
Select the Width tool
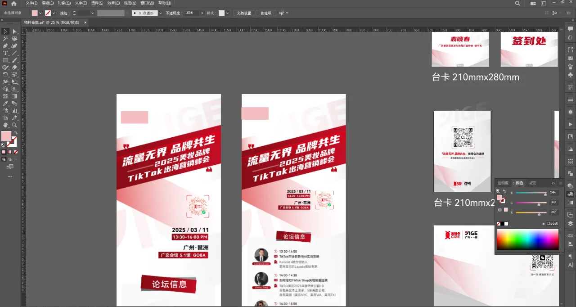pyautogui.click(x=5, y=82)
